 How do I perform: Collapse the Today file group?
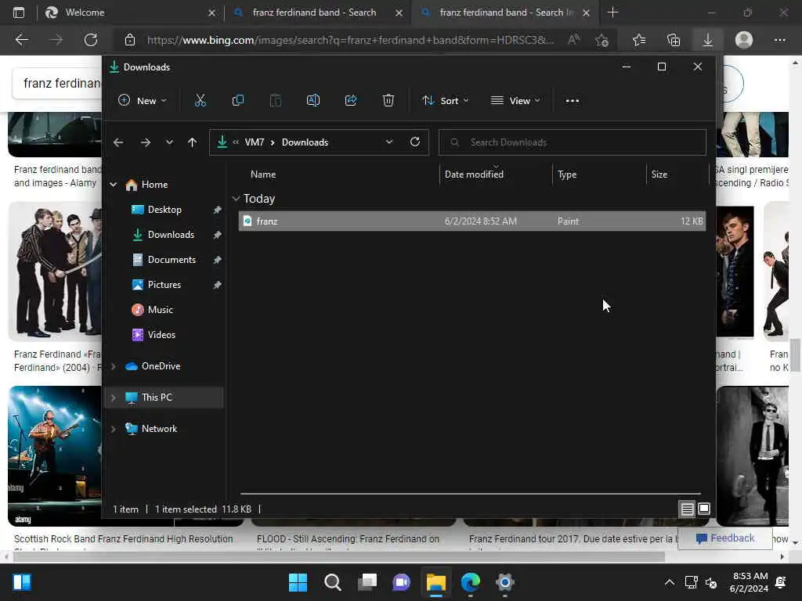point(236,199)
